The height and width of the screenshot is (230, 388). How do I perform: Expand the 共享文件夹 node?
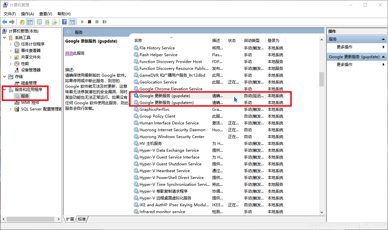(10, 57)
